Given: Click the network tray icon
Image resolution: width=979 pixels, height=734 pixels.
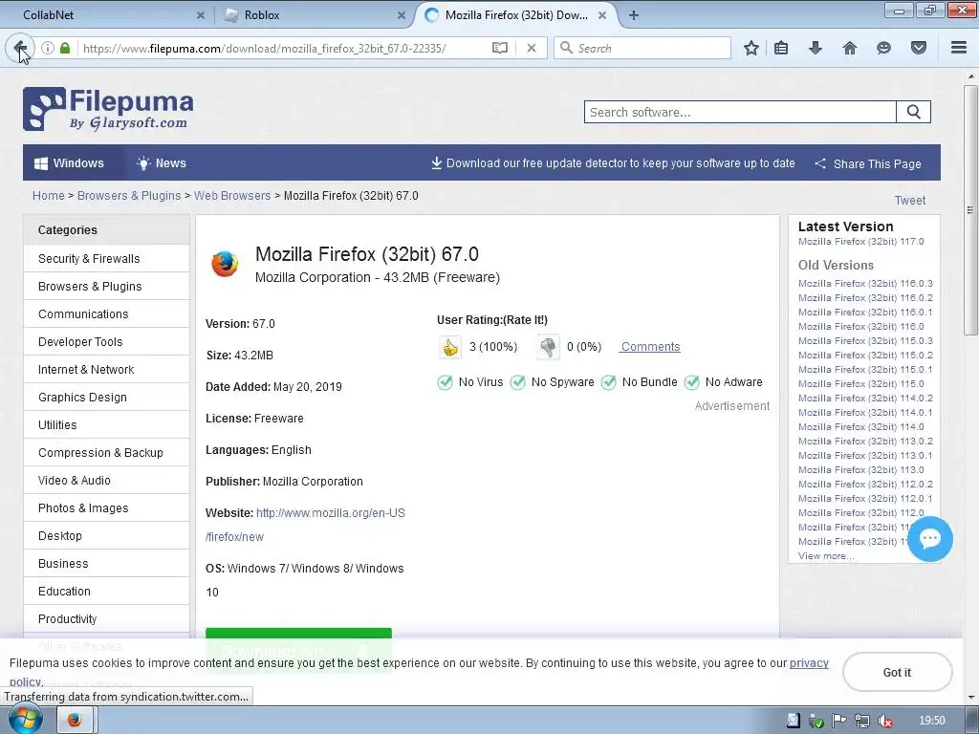Looking at the screenshot, I should [862, 721].
